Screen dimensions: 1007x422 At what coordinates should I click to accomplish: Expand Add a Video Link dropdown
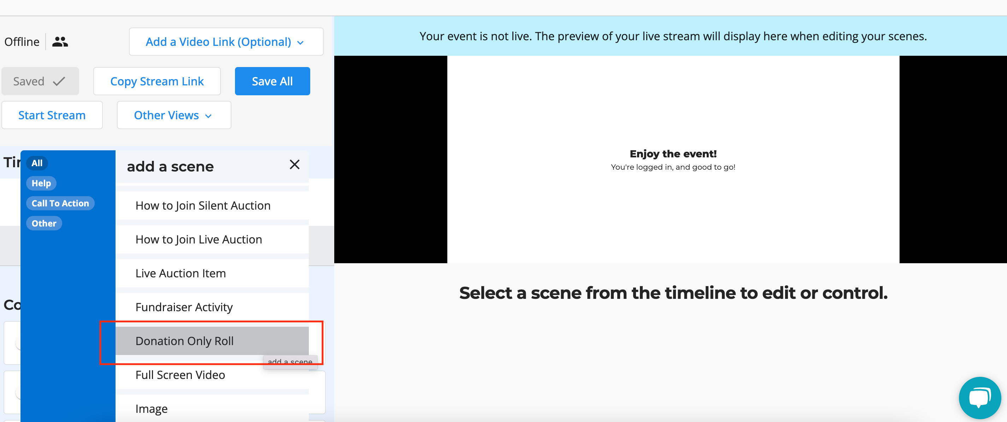click(225, 42)
